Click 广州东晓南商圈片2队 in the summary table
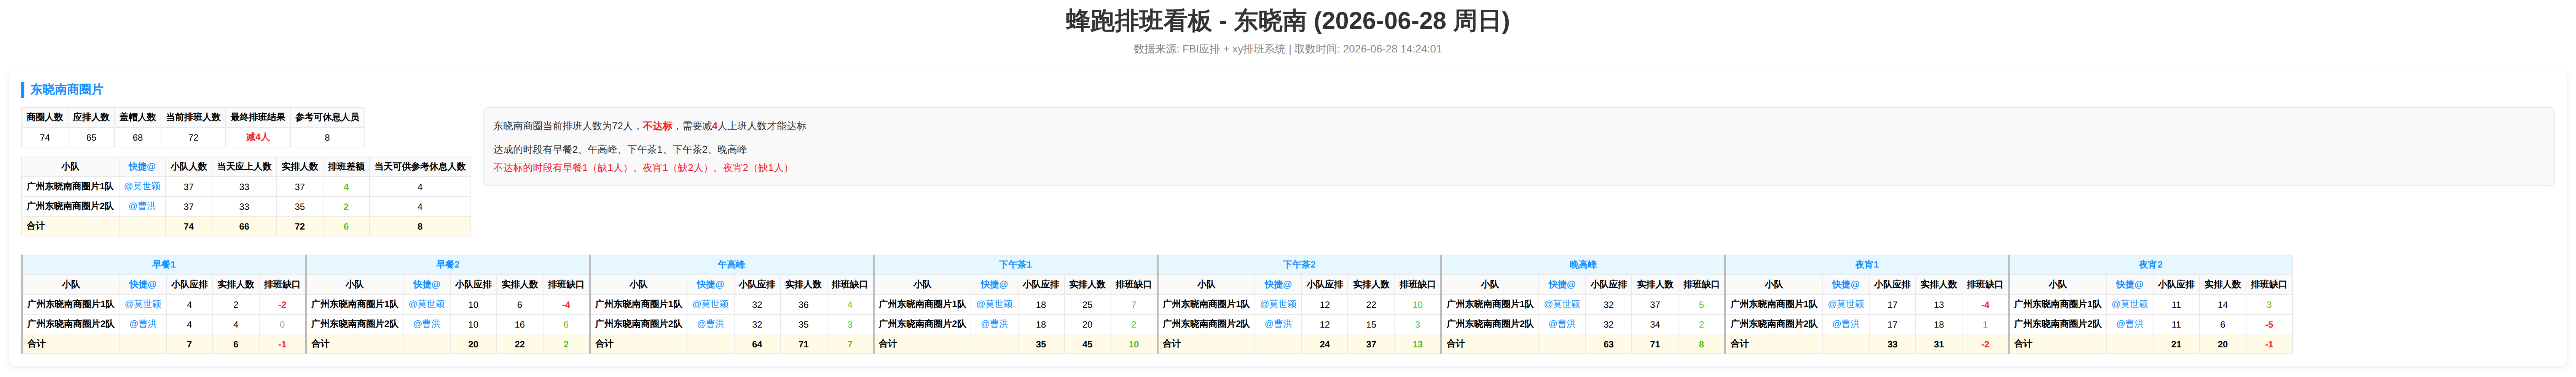Image resolution: width=2576 pixels, height=377 pixels. point(70,206)
